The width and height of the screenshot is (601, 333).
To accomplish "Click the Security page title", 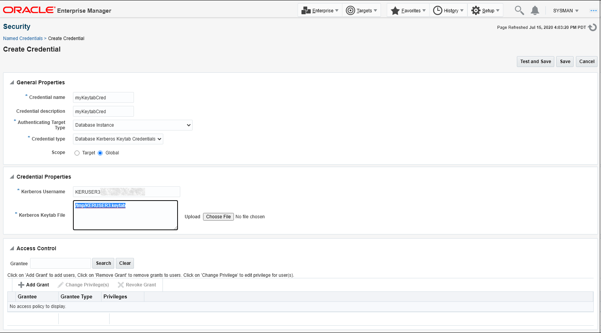I will coord(17,27).
